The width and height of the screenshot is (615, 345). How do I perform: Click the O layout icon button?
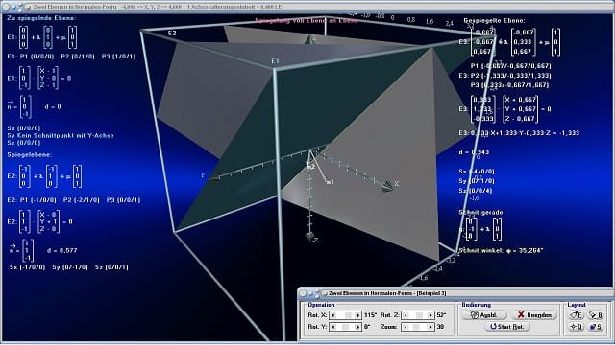tap(577, 327)
